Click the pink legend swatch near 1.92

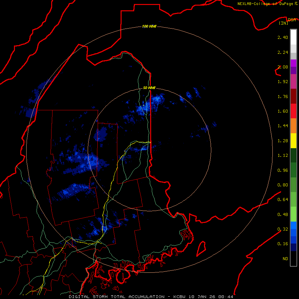(293, 81)
